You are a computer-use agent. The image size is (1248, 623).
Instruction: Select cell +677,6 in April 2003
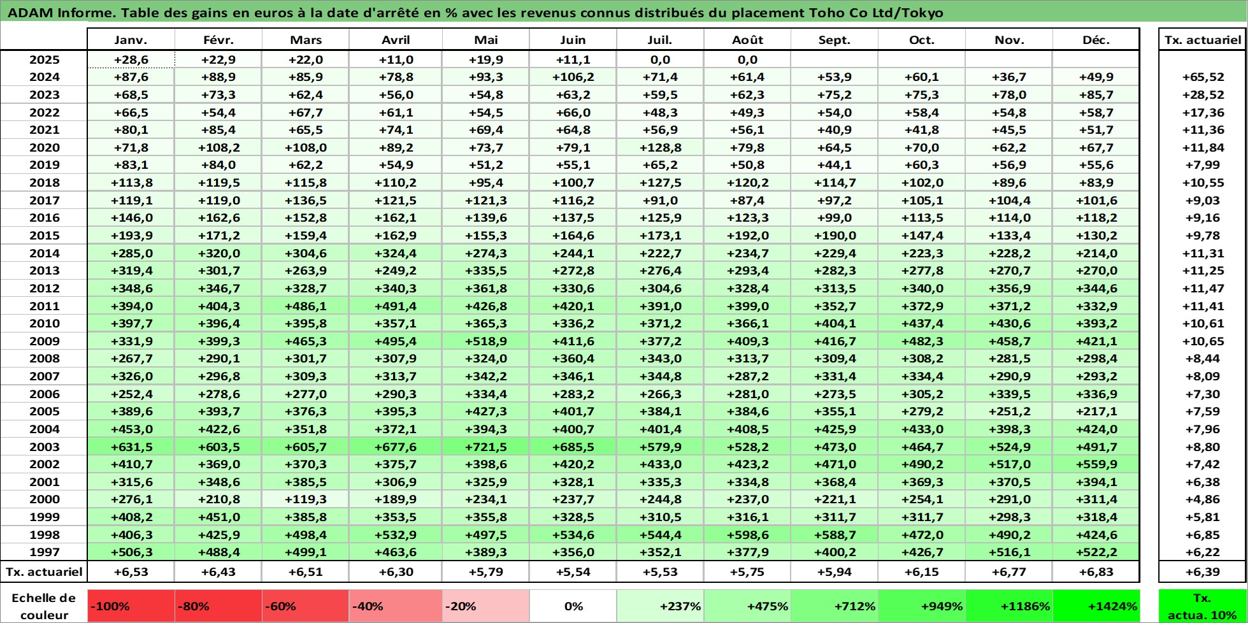(396, 447)
